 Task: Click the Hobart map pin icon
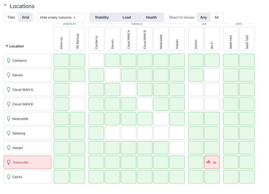pyautogui.click(x=9, y=148)
